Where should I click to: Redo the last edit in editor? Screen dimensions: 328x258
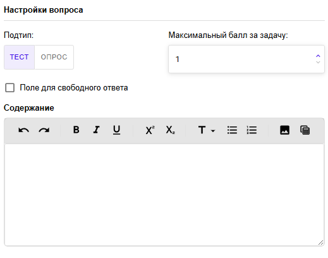click(44, 130)
